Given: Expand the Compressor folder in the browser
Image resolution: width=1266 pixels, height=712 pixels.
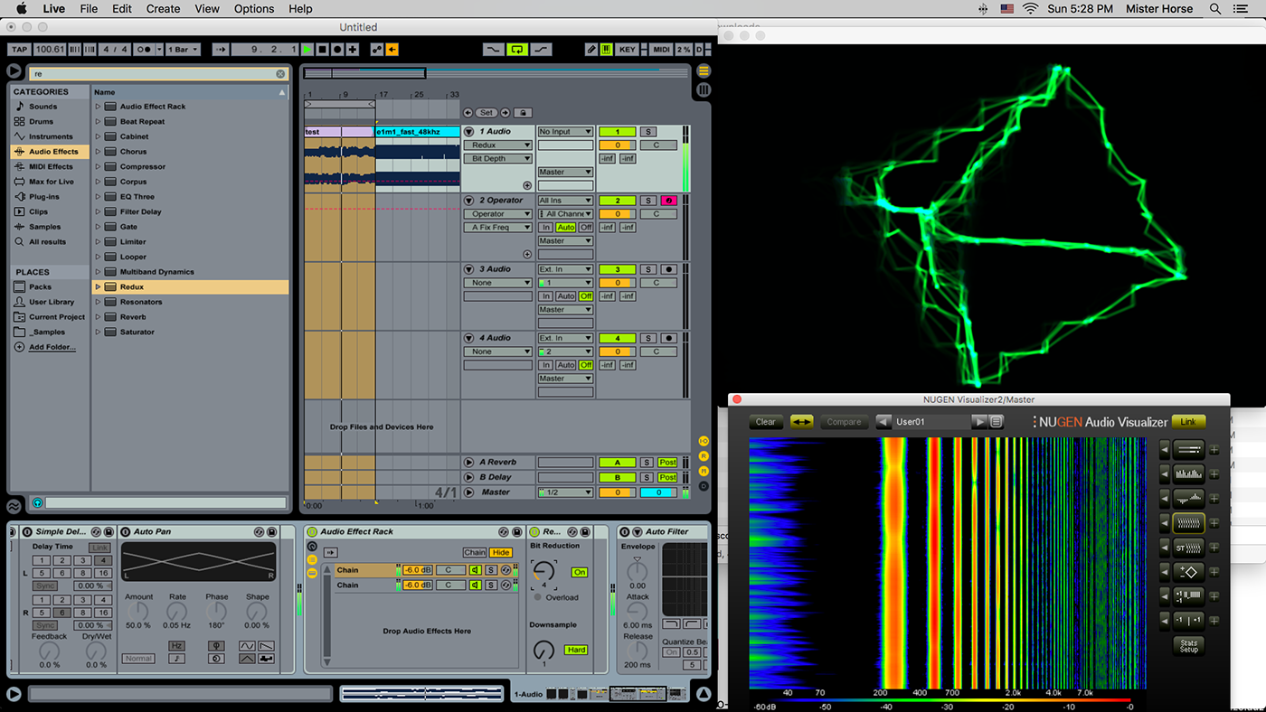Looking at the screenshot, I should click(98, 166).
